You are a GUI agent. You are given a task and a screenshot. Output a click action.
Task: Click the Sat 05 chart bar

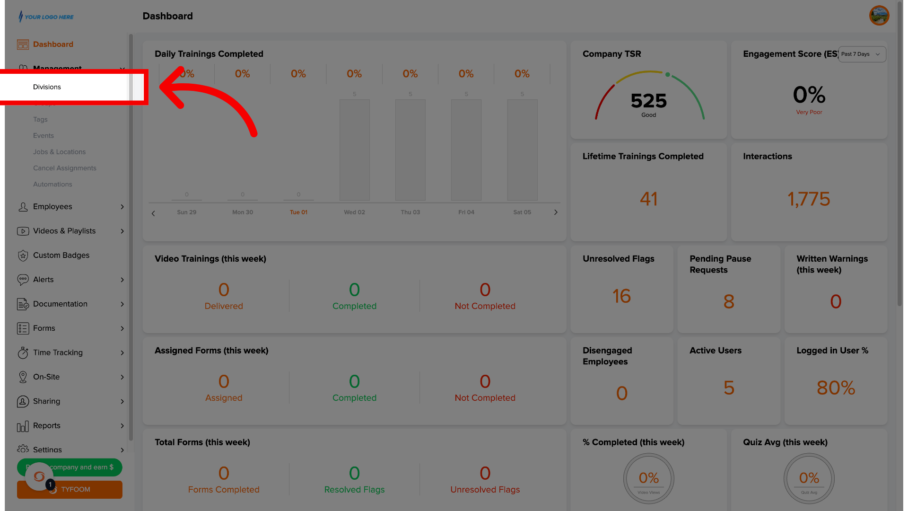[522, 150]
